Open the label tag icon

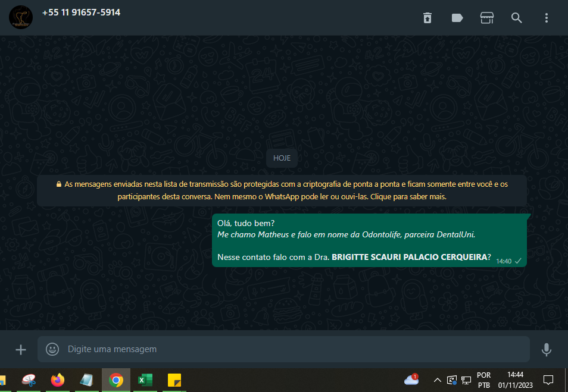tap(457, 18)
